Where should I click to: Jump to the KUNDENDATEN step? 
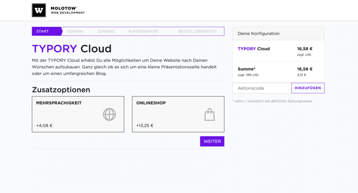pyautogui.click(x=143, y=31)
